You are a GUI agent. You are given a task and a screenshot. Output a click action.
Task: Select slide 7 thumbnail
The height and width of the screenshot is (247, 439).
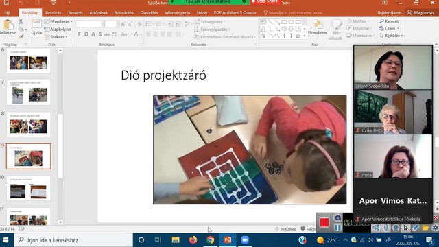[x=29, y=93]
